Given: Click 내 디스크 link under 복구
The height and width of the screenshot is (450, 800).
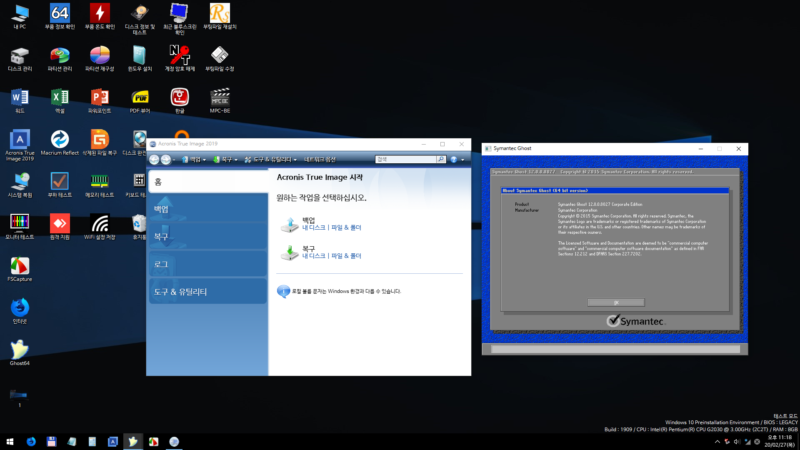Looking at the screenshot, I should click(x=314, y=256).
